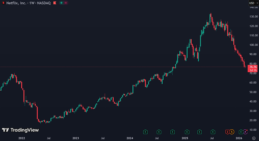
Task: Click the green earnings marker left of the lightning icon
Action: pos(241,132)
